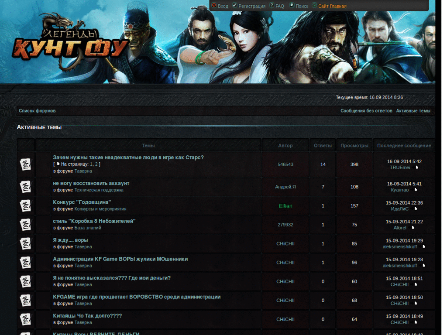Open topic Конкурс "Годовщина"
This screenshot has height=335, width=447.
tap(82, 202)
